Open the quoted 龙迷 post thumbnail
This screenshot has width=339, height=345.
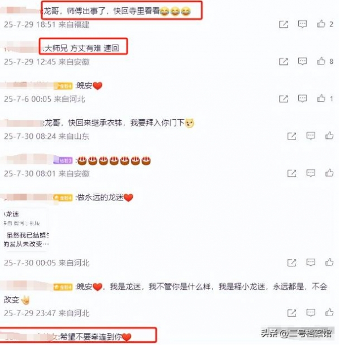pyautogui.click(x=26, y=229)
